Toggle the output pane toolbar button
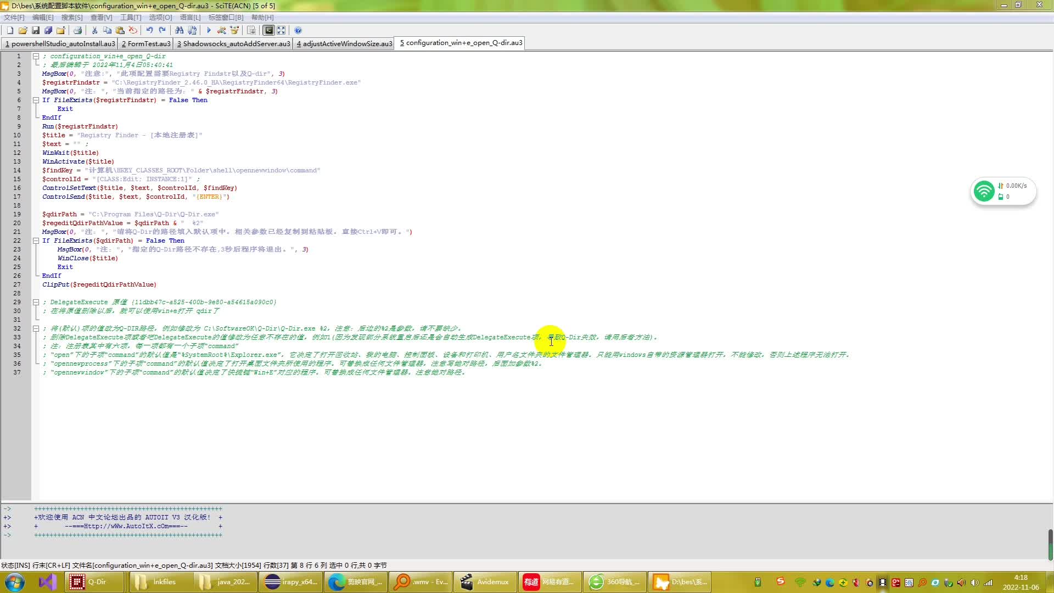 point(268,30)
